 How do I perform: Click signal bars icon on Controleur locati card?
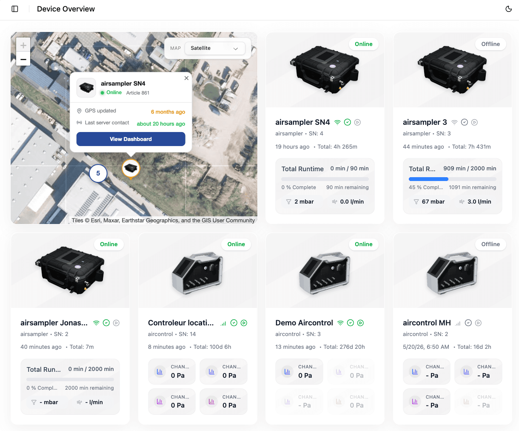pyautogui.click(x=223, y=323)
